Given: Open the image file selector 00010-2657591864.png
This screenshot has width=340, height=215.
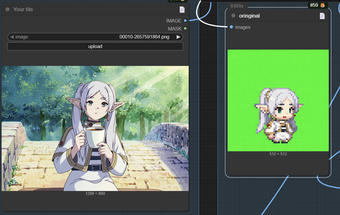Looking at the screenshot, I should [x=95, y=37].
